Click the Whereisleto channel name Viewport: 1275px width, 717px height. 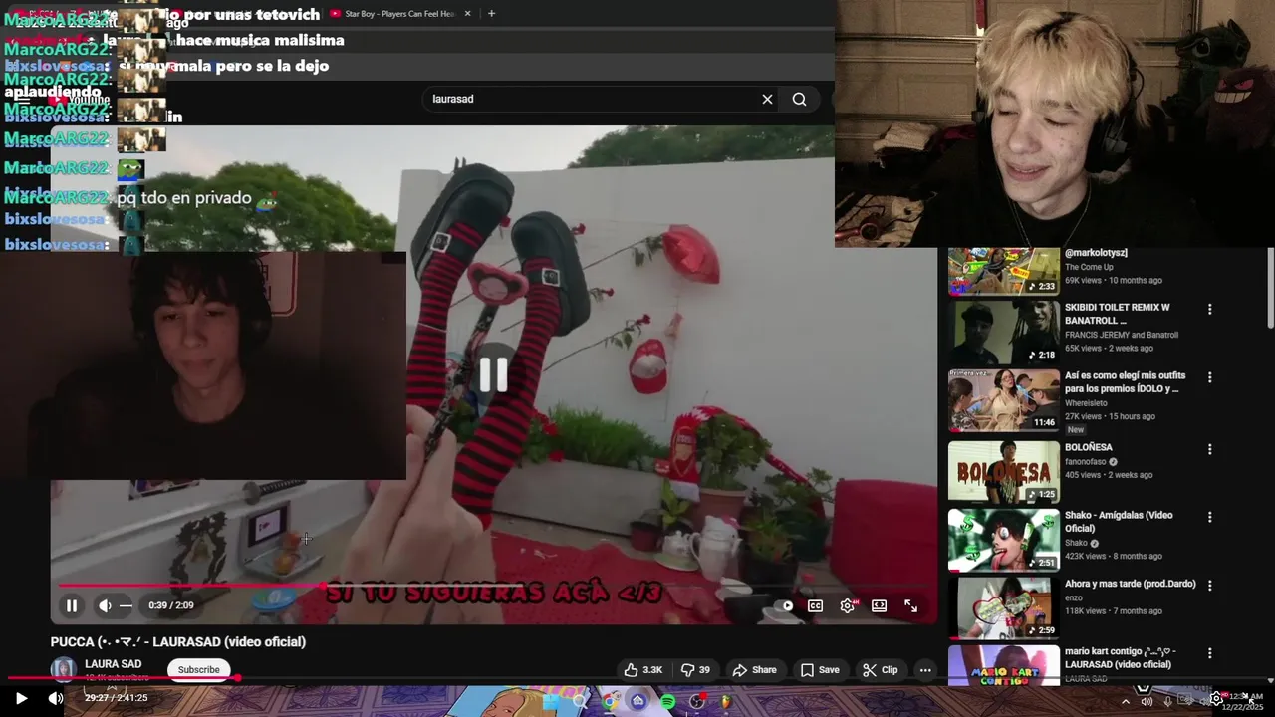tap(1088, 403)
